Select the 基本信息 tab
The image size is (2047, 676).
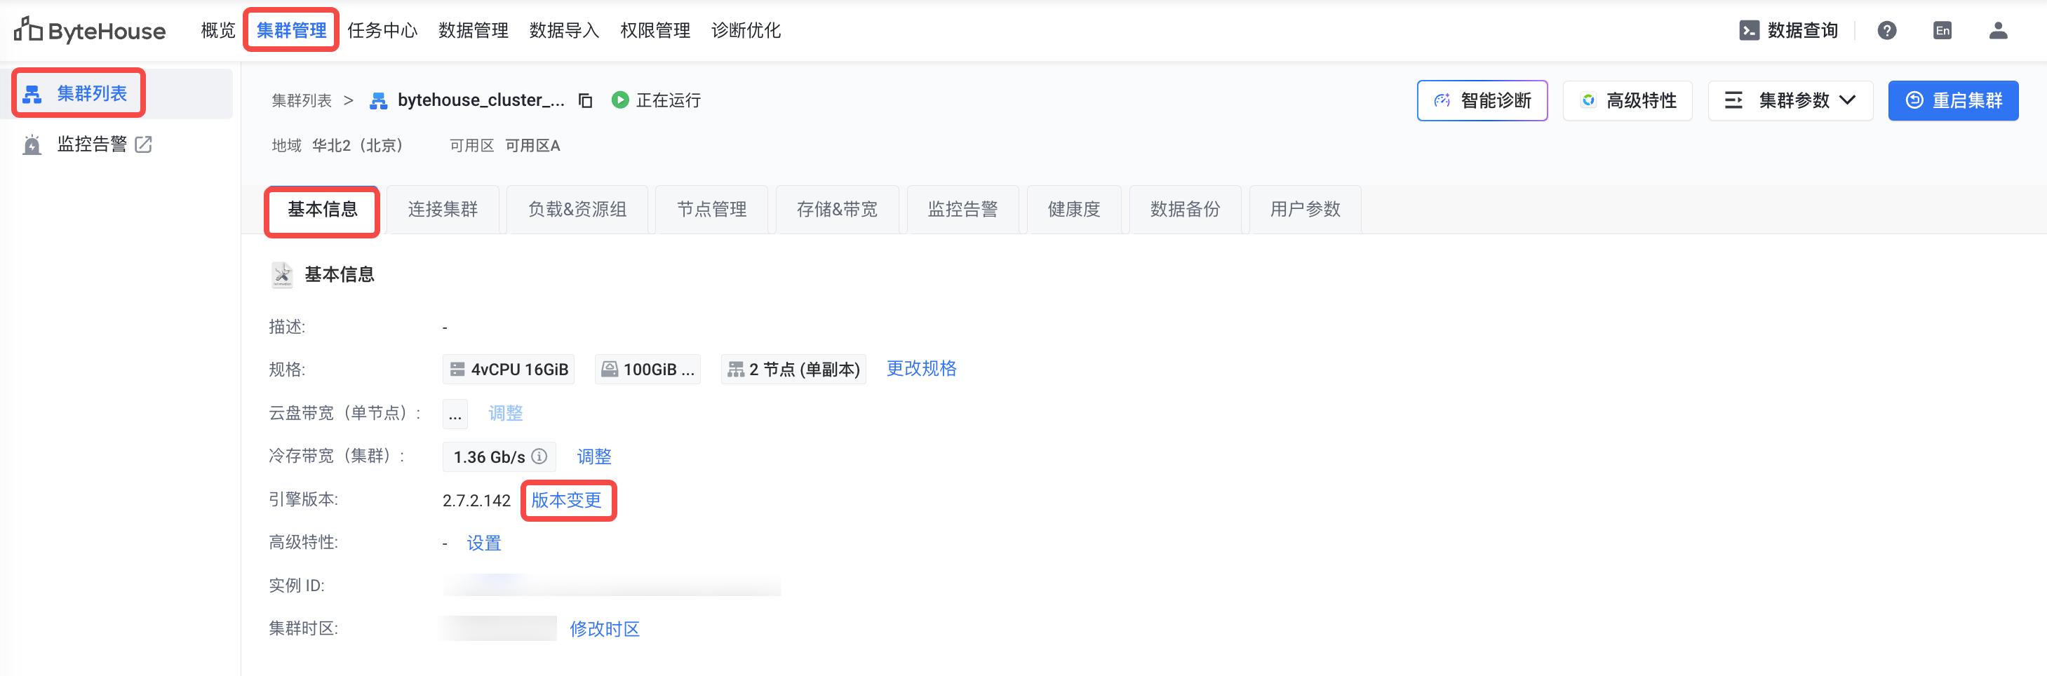point(322,210)
